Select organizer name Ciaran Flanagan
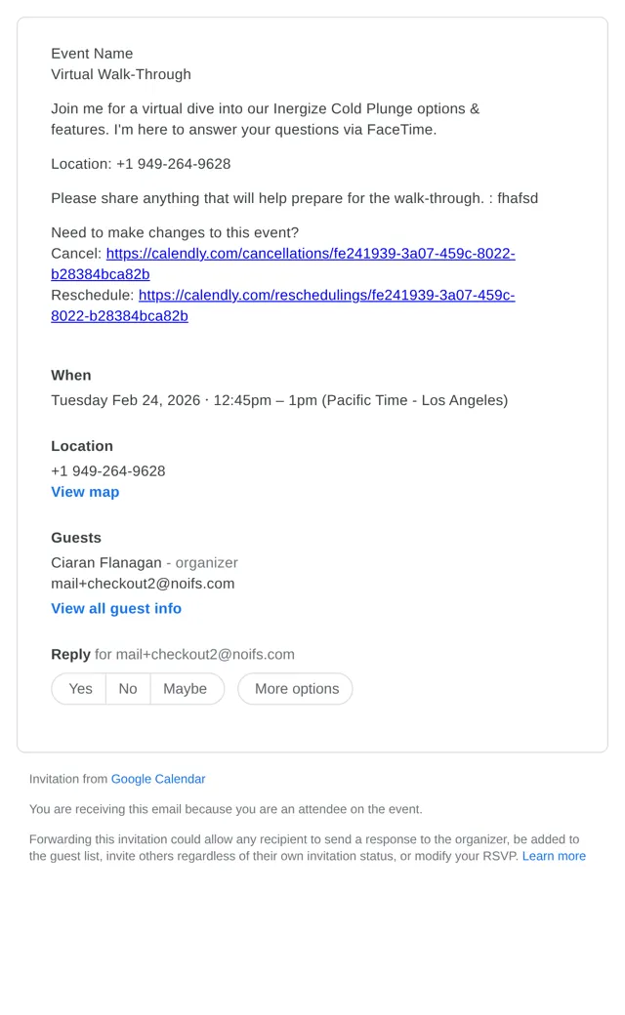 106,562
